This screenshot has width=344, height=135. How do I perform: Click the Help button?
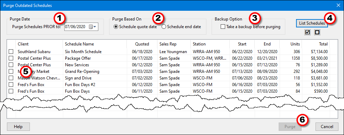tap(18, 126)
